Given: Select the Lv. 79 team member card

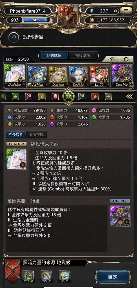Looking at the screenshot, I should coord(99,76).
